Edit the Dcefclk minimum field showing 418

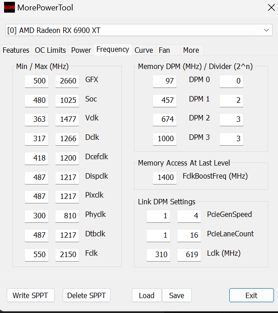tap(37, 158)
